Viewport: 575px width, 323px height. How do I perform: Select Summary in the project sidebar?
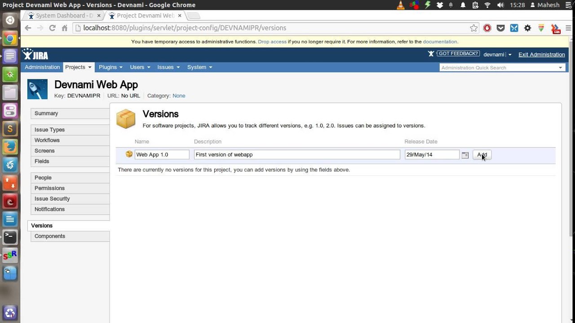click(70, 113)
